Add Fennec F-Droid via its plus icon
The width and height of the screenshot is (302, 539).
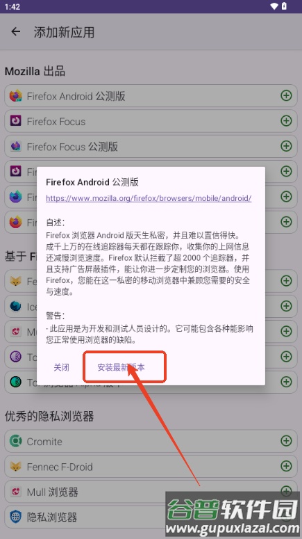pyautogui.click(x=286, y=466)
